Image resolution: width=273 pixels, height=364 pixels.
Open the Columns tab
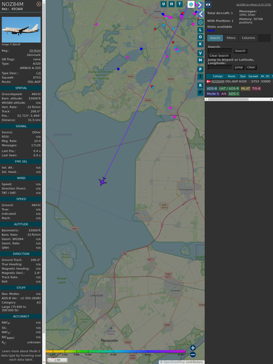(x=248, y=38)
